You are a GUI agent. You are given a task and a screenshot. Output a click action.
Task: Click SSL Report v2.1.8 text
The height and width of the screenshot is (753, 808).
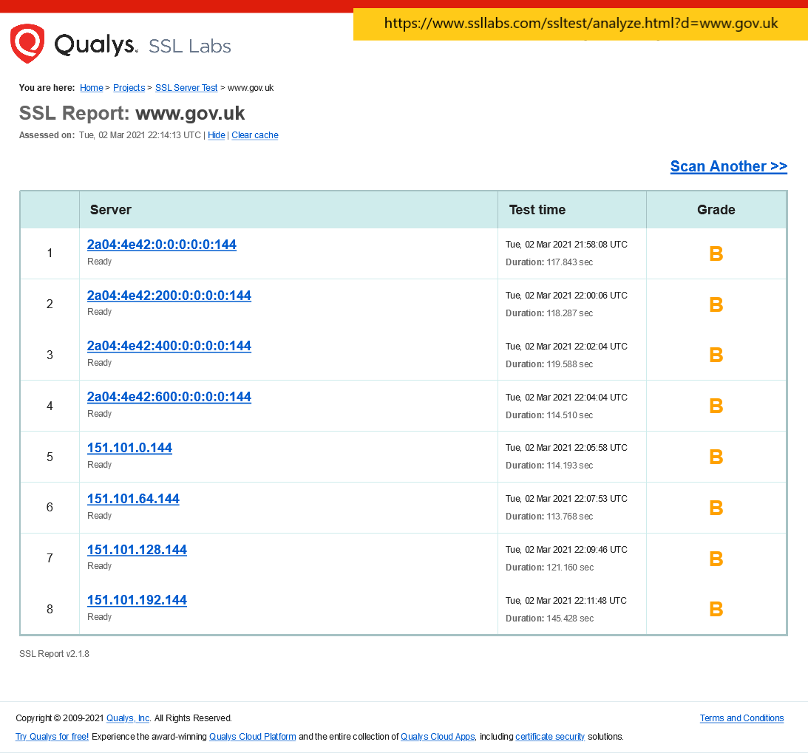click(x=54, y=653)
